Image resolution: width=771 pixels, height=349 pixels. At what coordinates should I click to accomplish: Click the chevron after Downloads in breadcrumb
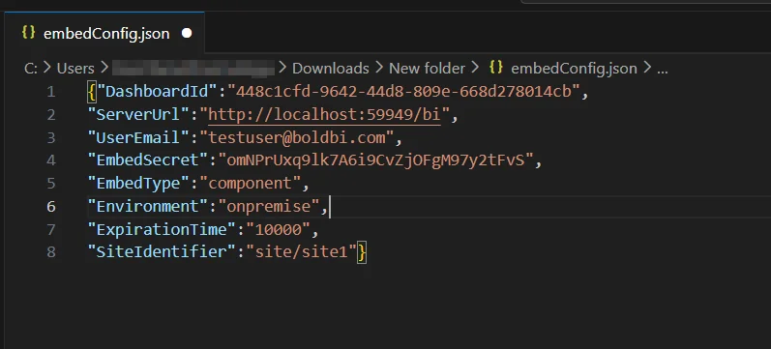[379, 68]
